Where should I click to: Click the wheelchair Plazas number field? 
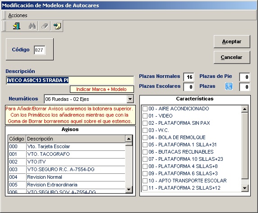coord(244,87)
